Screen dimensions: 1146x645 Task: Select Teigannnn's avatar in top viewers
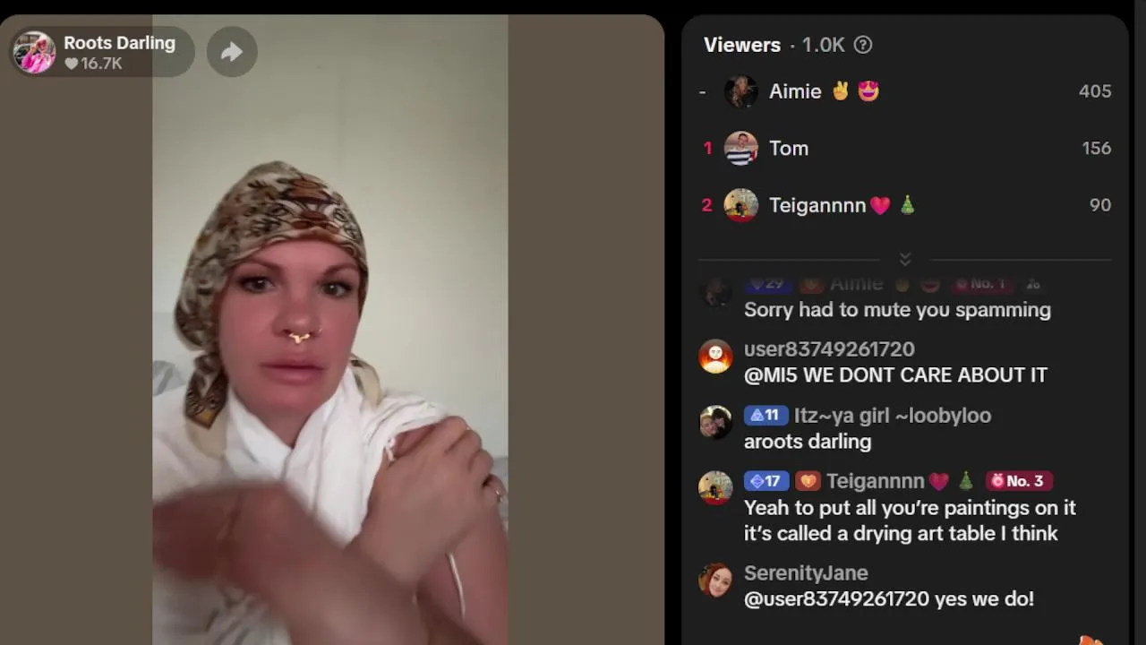click(x=740, y=205)
